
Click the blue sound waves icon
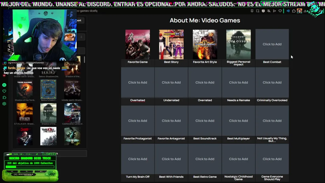288,11
